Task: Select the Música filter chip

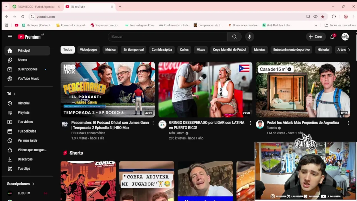Action: coord(110,50)
